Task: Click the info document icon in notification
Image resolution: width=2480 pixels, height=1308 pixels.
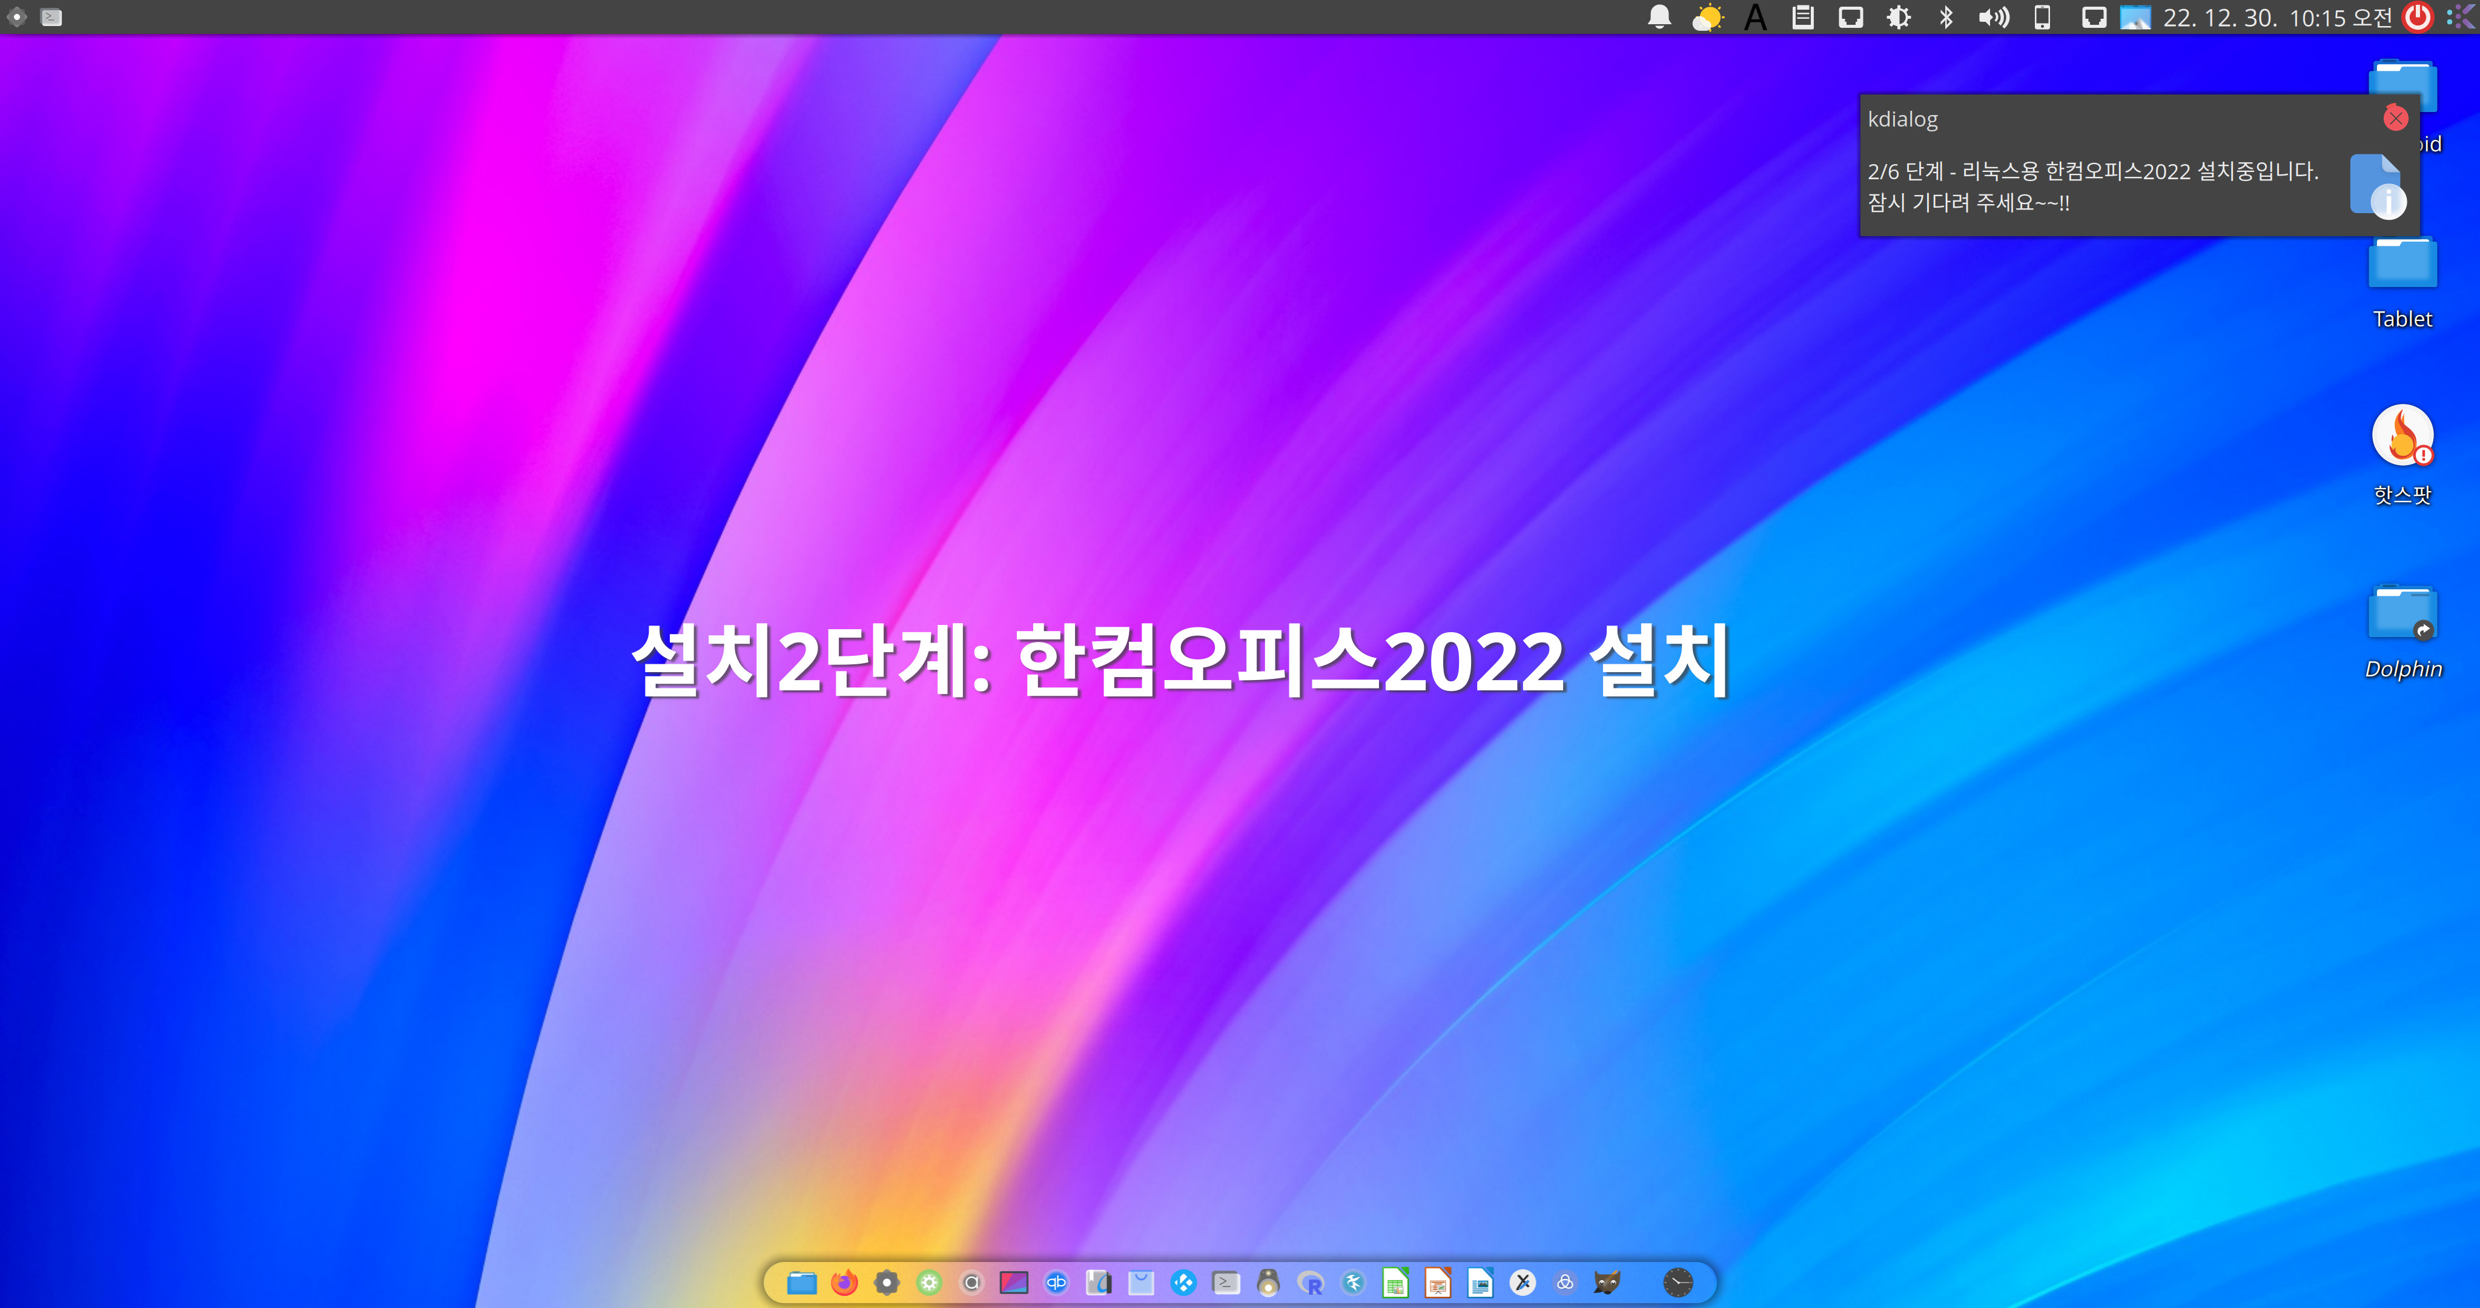Action: coord(2377,186)
